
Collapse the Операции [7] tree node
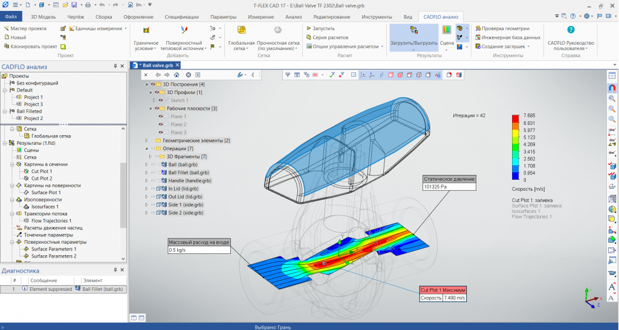[x=146, y=148]
